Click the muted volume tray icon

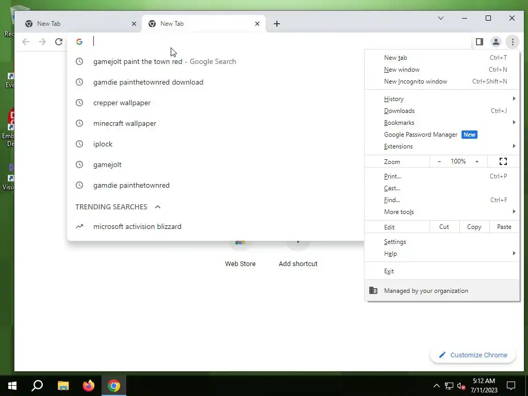[x=461, y=386]
